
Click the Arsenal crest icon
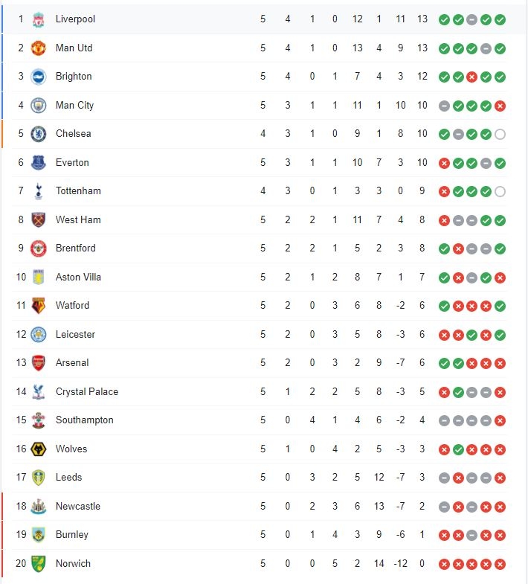click(39, 363)
